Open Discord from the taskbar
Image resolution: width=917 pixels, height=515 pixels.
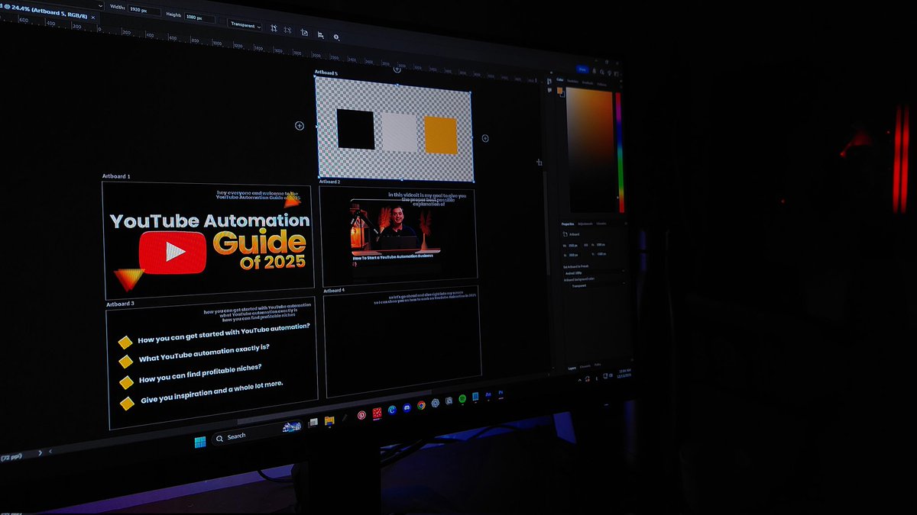click(x=407, y=407)
